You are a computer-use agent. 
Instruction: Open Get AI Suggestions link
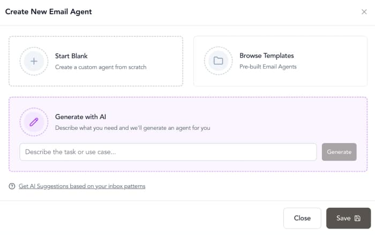click(82, 186)
